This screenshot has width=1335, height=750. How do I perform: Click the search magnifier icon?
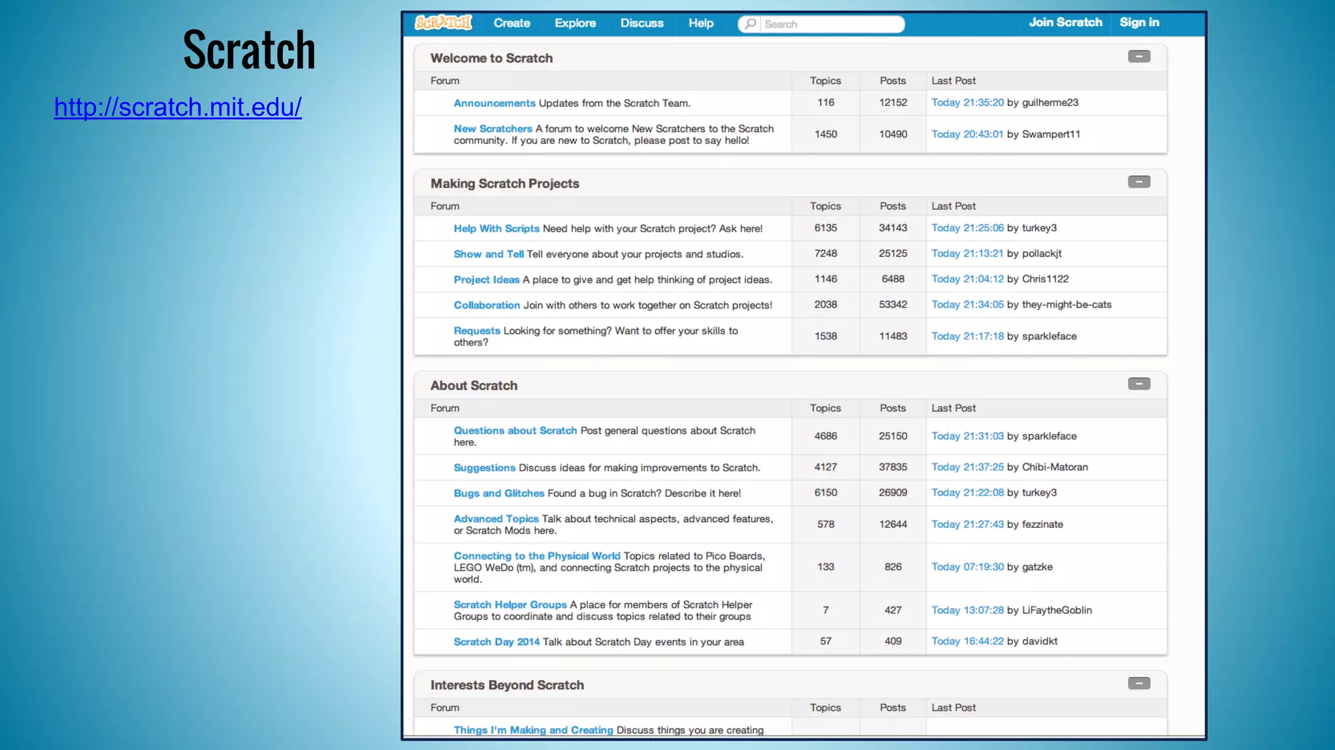pos(750,24)
